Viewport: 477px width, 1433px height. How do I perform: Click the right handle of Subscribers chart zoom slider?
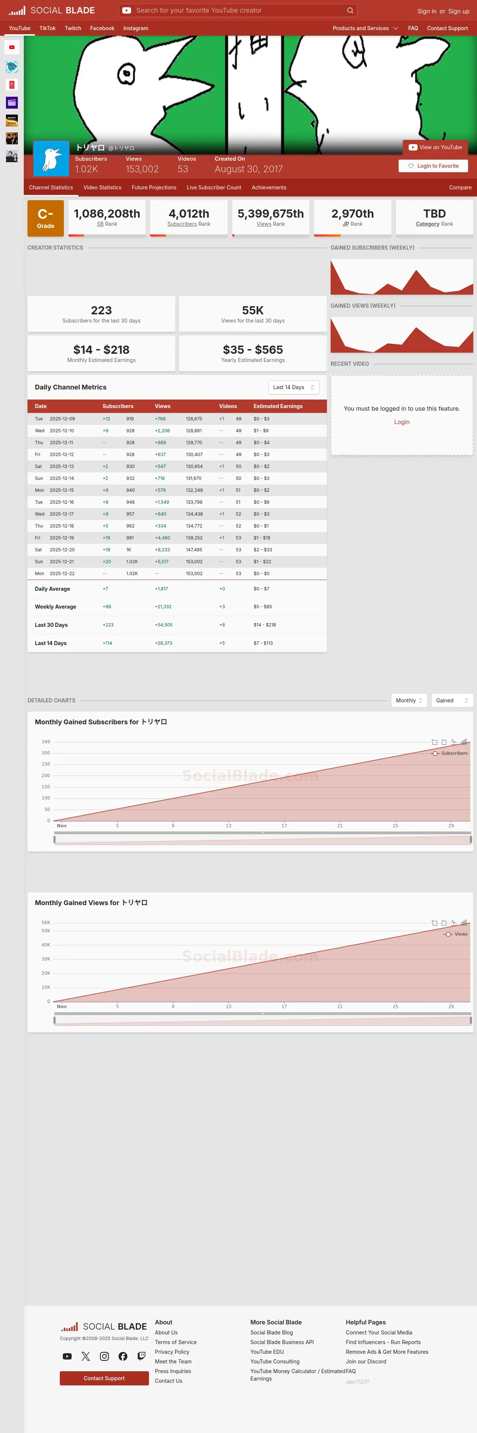pos(471,839)
